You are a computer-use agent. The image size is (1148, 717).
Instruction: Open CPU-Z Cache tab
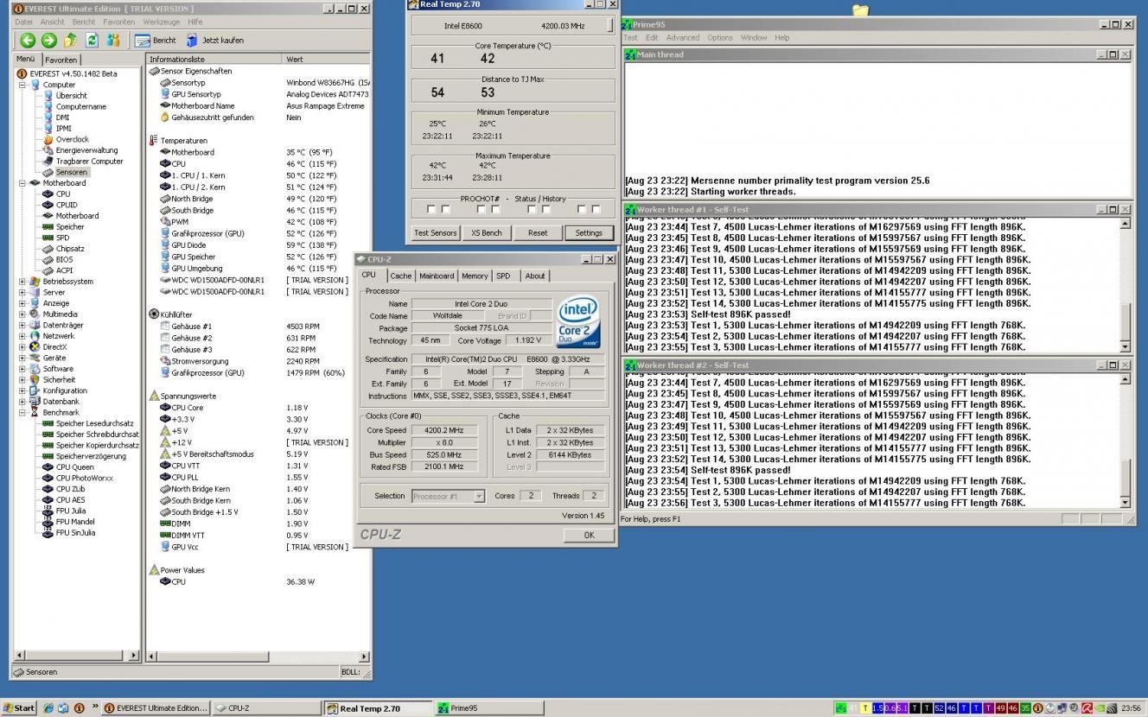[400, 276]
